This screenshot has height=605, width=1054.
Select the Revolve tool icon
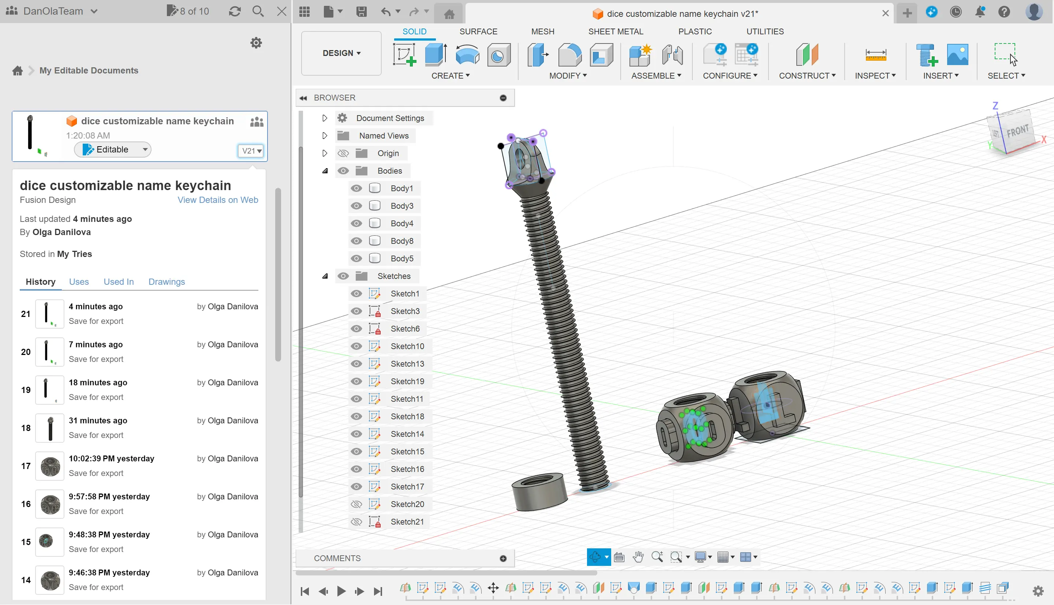click(467, 54)
